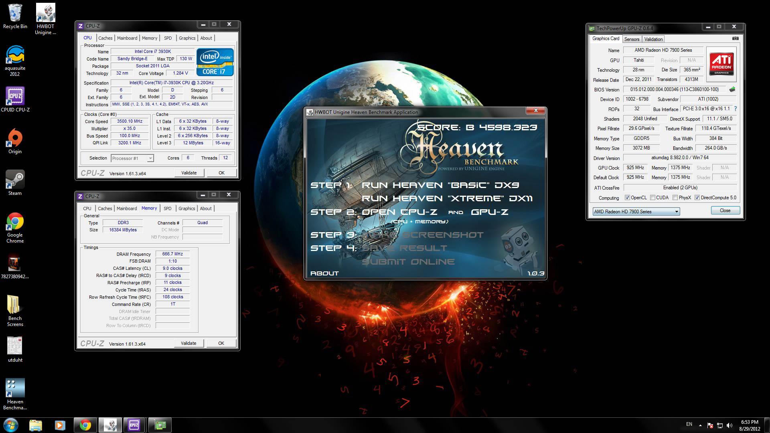Click OK in the top CPU-Z window

[221, 173]
